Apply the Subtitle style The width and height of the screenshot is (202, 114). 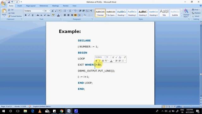coord(175,13)
